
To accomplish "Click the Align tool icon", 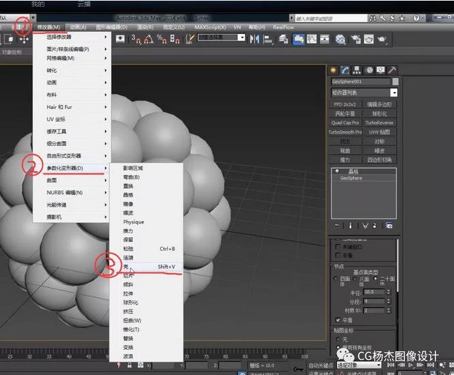I will click(x=267, y=39).
